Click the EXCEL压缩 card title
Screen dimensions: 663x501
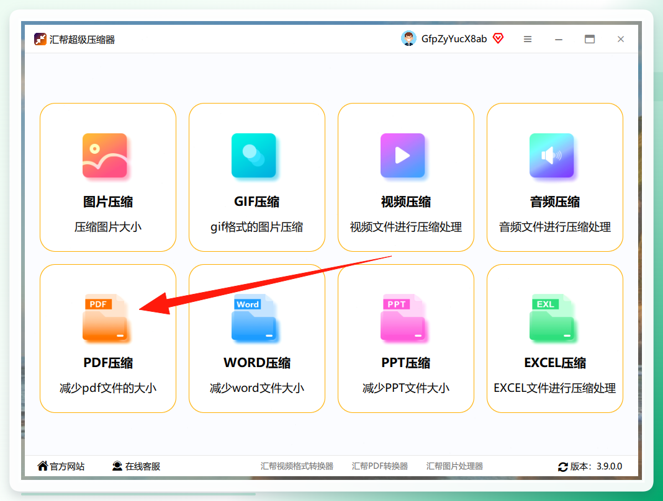(555, 363)
